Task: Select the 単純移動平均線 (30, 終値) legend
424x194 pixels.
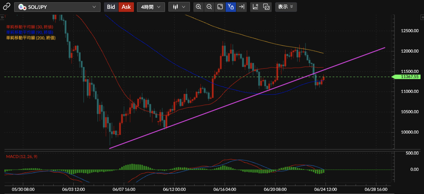Action: pos(30,27)
